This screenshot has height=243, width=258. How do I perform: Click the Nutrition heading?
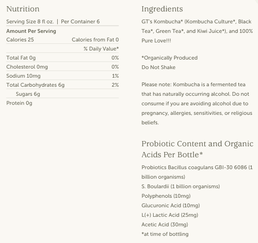(x=23, y=9)
